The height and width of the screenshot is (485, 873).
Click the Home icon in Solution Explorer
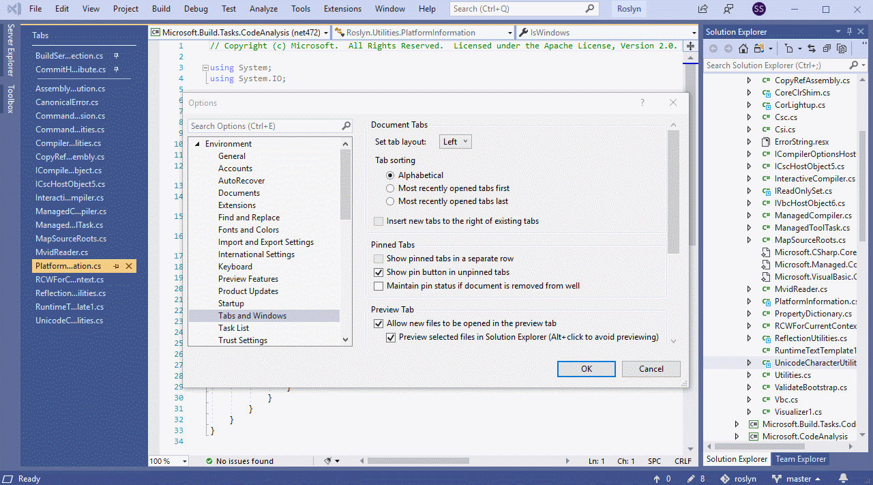click(x=743, y=48)
